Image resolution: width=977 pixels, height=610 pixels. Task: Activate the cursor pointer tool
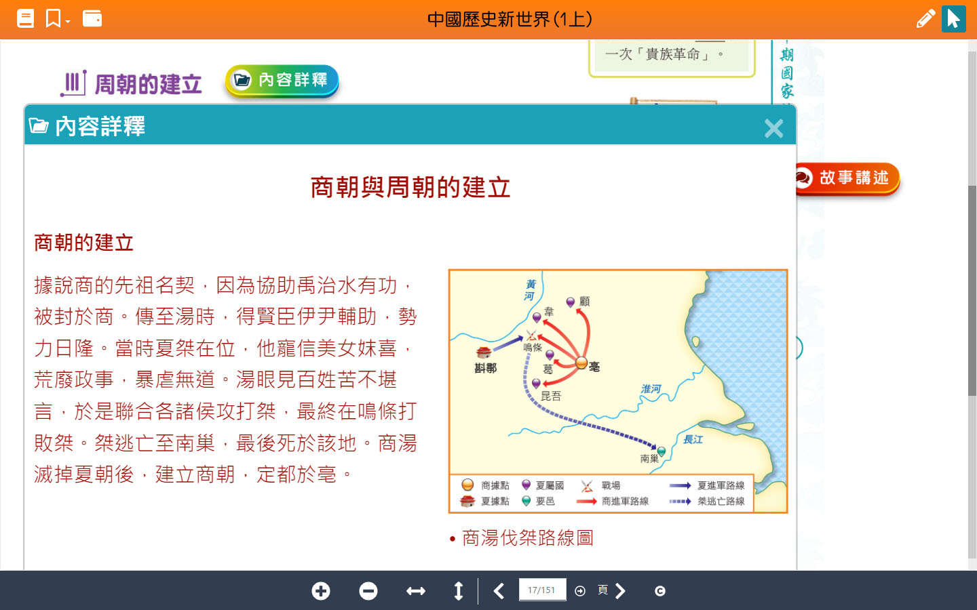click(953, 19)
